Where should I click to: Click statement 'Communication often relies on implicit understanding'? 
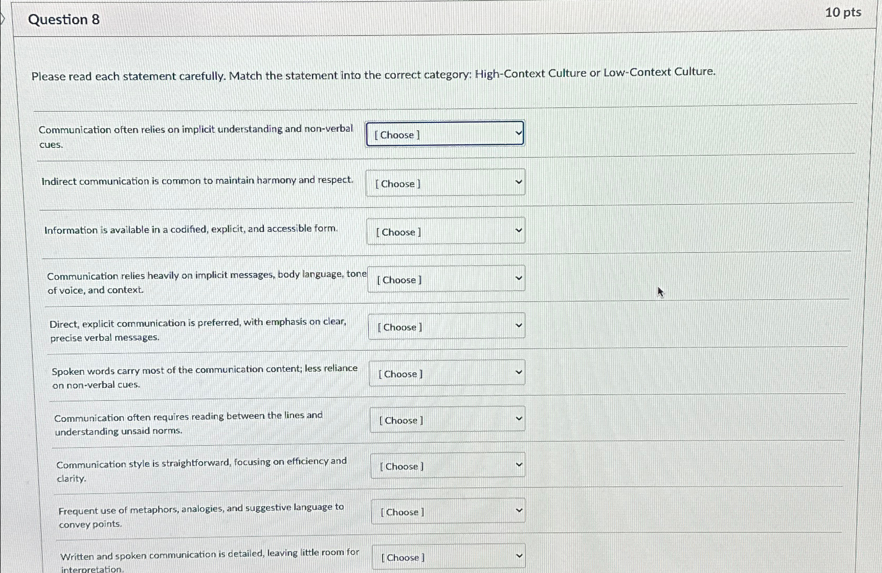[x=196, y=136]
